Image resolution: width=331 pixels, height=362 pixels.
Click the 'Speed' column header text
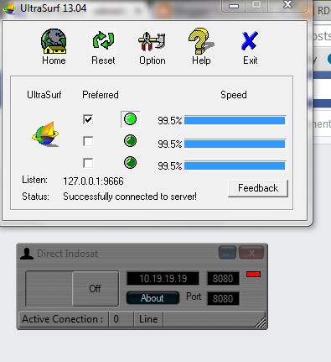[x=234, y=95]
